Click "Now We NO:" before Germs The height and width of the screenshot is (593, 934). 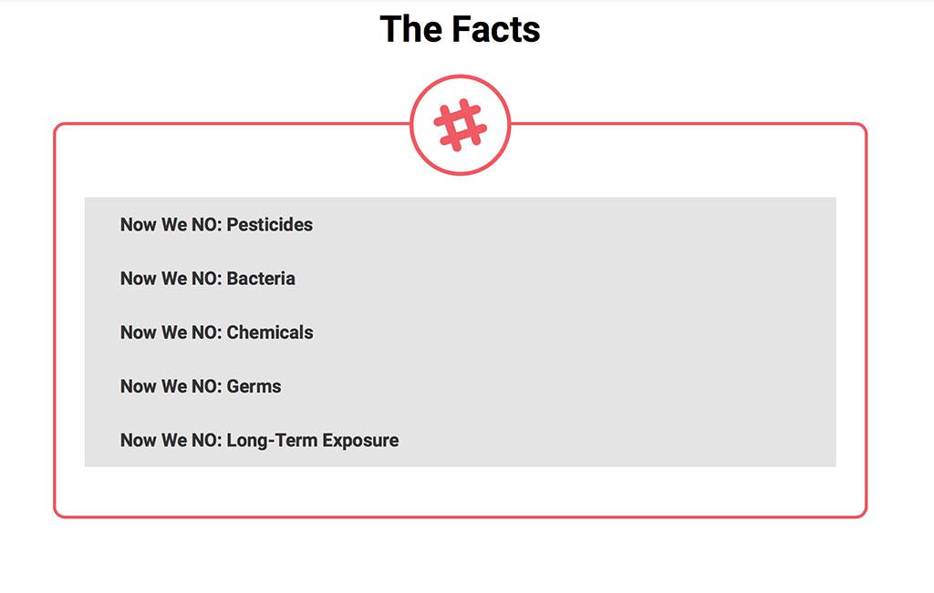click(x=171, y=386)
